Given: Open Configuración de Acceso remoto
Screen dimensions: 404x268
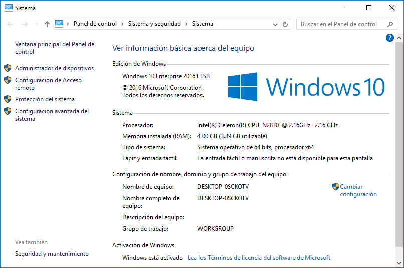Looking at the screenshot, I should (48, 84).
